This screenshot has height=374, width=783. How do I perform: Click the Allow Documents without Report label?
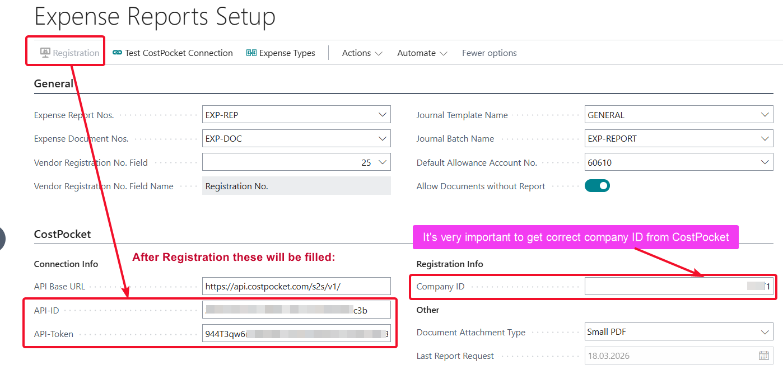click(481, 186)
